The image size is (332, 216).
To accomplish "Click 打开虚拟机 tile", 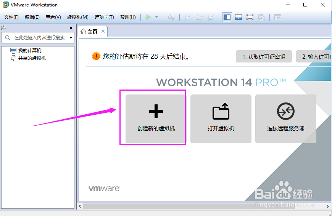I will 221,119.
